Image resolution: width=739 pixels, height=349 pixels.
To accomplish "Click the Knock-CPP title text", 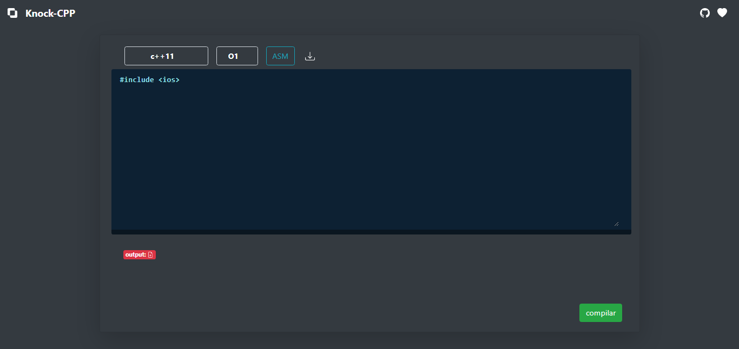I will pos(49,13).
